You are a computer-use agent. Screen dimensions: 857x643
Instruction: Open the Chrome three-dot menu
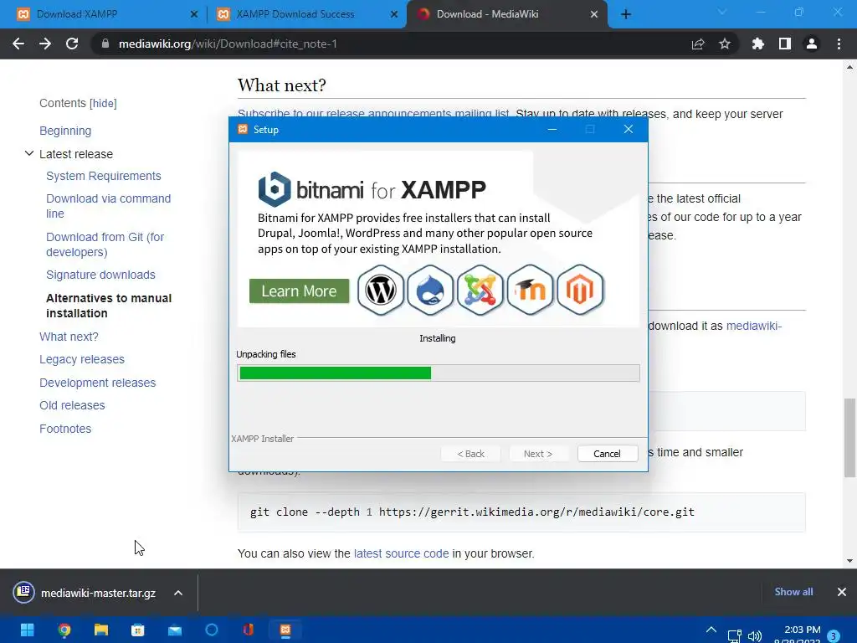839,44
